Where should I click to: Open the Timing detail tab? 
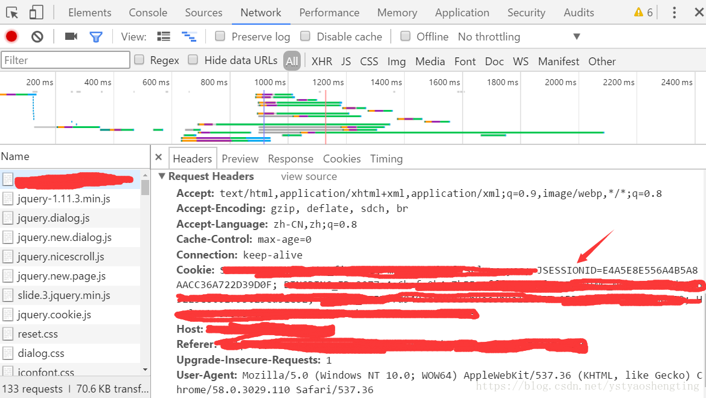387,159
